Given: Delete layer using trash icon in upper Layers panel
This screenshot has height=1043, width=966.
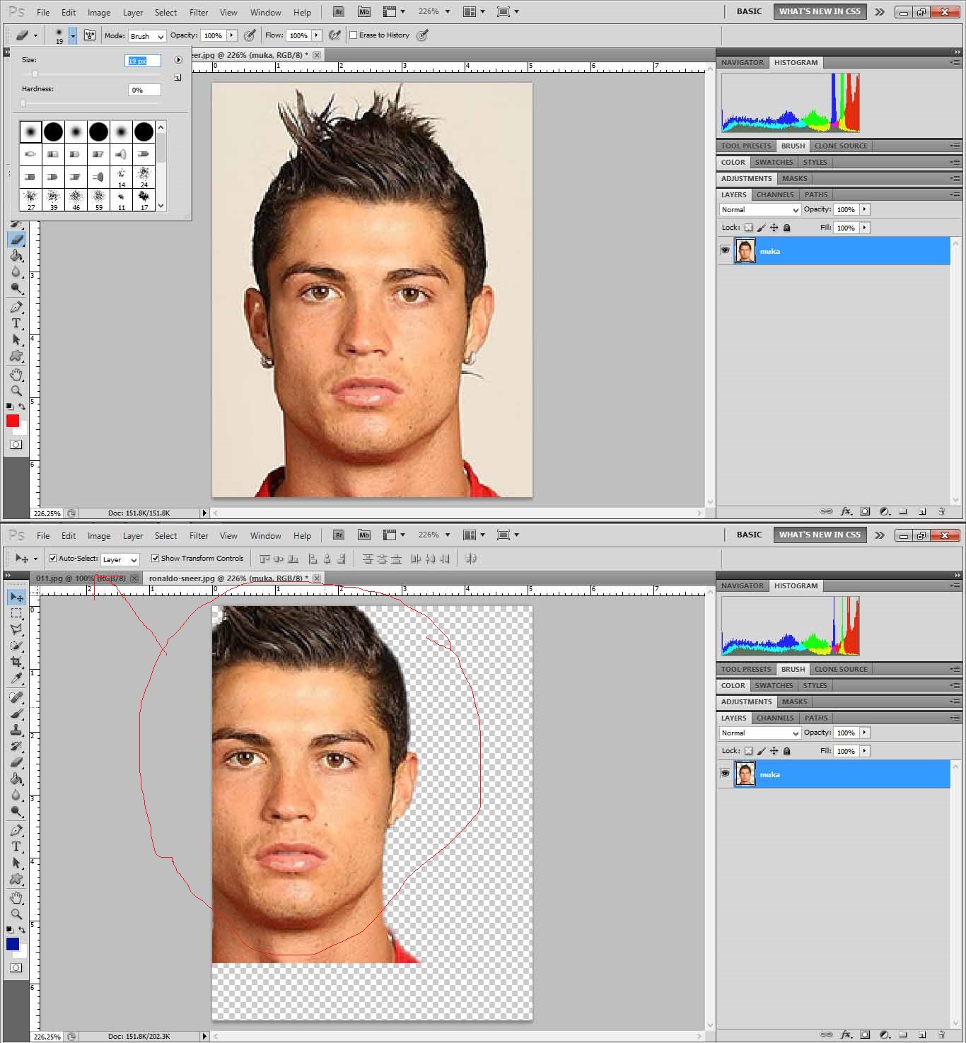Looking at the screenshot, I should click(941, 511).
